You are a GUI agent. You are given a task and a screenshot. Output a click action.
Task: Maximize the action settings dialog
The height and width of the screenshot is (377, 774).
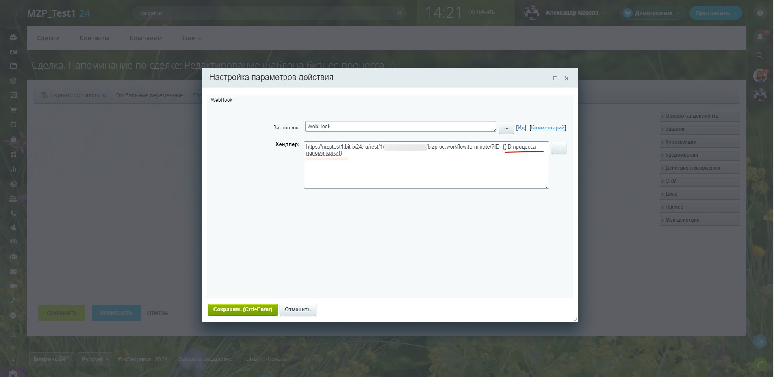(555, 78)
